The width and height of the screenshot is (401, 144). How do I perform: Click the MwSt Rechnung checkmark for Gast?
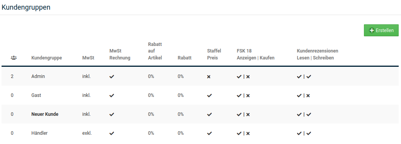pyautogui.click(x=112, y=95)
